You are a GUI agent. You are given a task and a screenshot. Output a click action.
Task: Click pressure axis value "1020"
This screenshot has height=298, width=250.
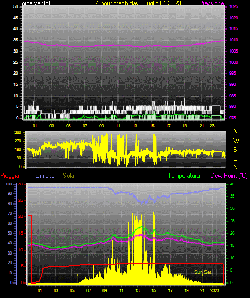(x=233, y=18)
